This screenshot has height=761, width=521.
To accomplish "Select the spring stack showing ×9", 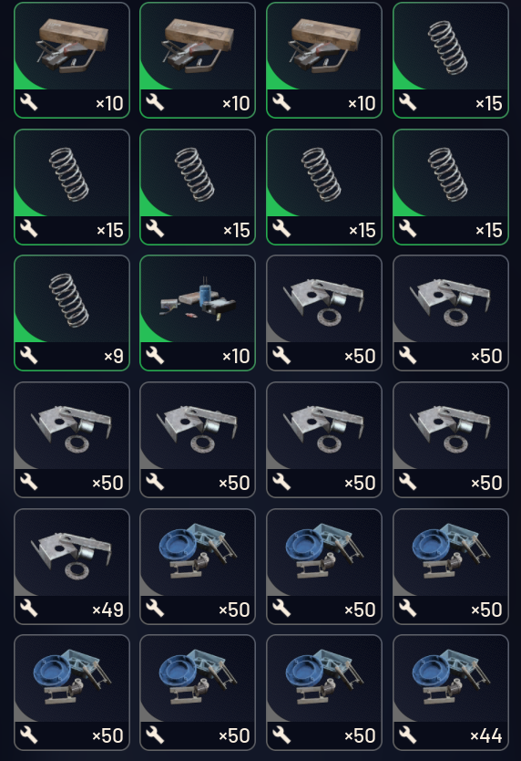I will click(x=72, y=313).
